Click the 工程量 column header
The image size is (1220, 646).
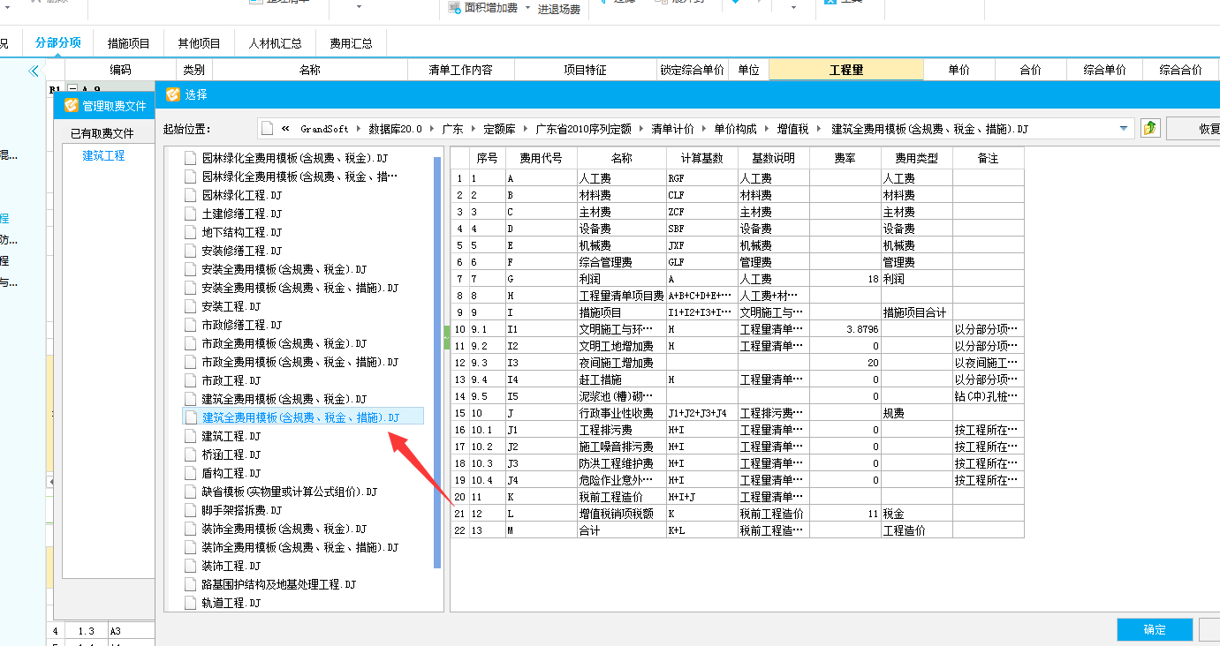(846, 70)
